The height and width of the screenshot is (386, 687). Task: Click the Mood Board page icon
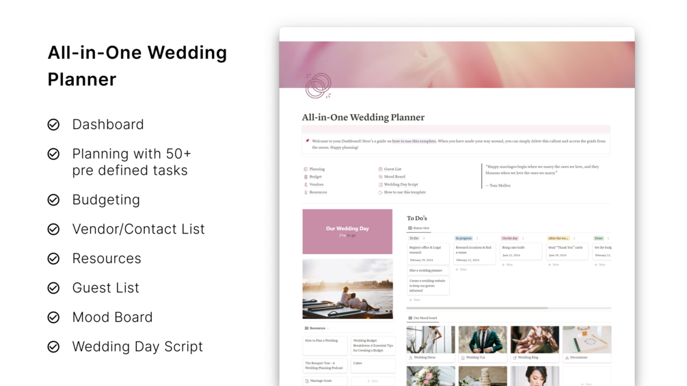[380, 177]
